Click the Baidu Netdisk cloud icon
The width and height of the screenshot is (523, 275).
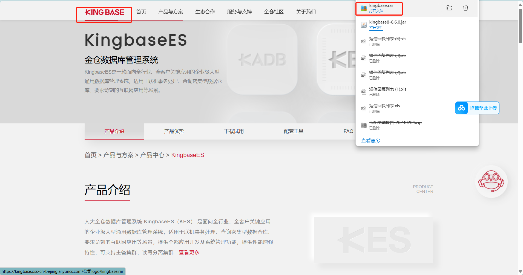pyautogui.click(x=461, y=108)
